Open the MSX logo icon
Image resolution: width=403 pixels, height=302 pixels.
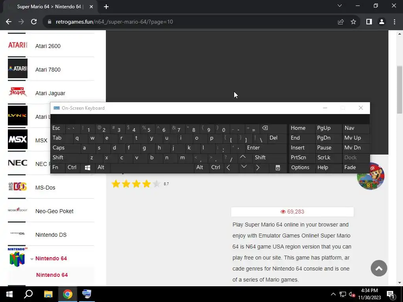(17, 139)
